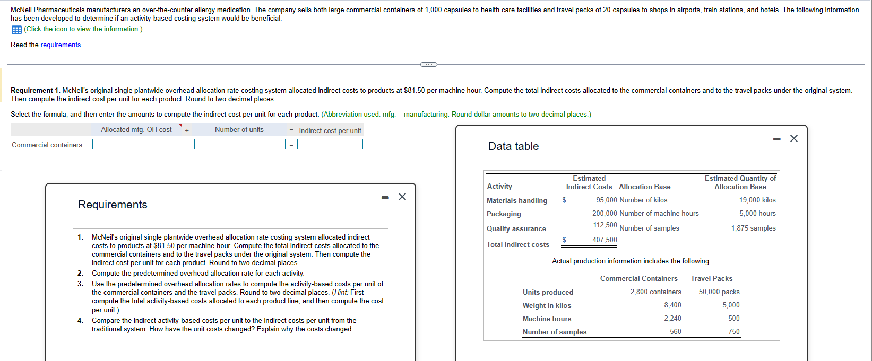The width and height of the screenshot is (872, 361).
Task: Close the Requirements popup
Action: [402, 197]
